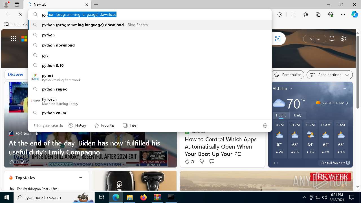
Task: Open the Microsoft apps grid launcher
Action: 14,39
